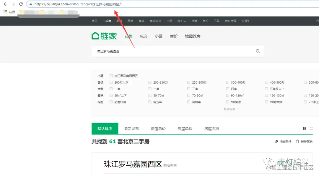Click inside the 珠江罗马嘉园西 search field
Image resolution: width=319 pixels, height=176 pixels.
[148, 51]
